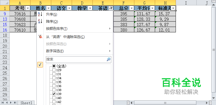Uncheck the 139 filter value
216x105 pixels.
pos(54,94)
